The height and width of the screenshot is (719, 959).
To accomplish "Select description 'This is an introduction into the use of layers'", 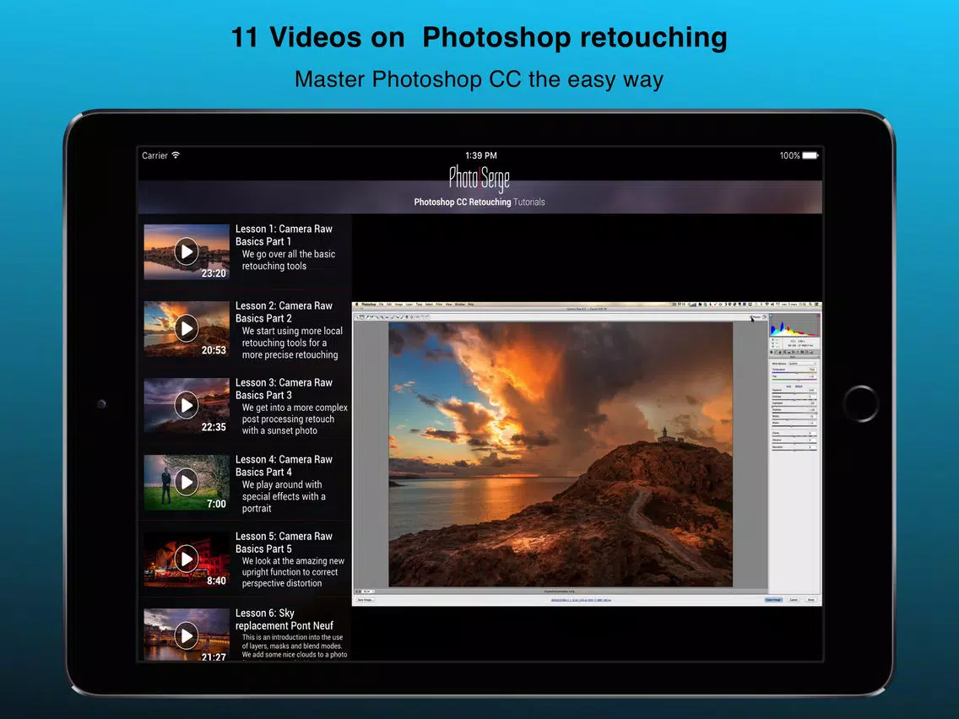I will point(294,646).
